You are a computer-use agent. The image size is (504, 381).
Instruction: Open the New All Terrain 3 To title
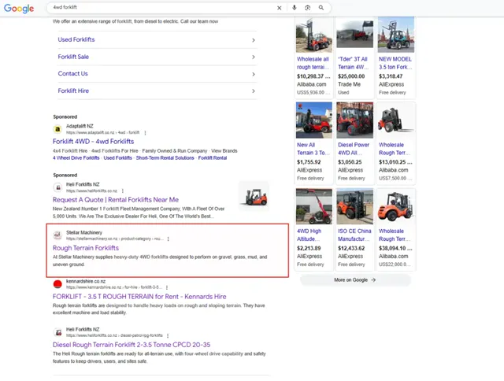(x=313, y=149)
